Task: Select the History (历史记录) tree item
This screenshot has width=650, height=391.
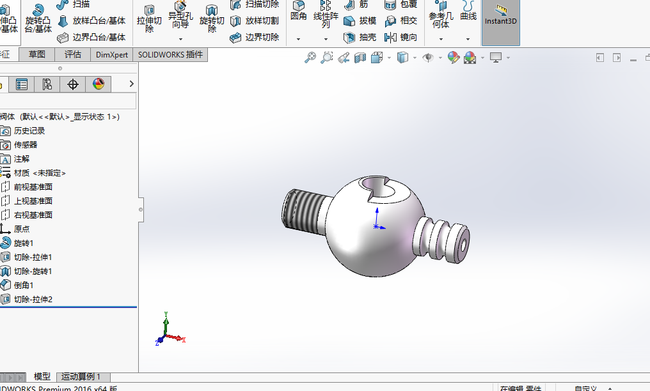Action: pyautogui.click(x=23, y=131)
